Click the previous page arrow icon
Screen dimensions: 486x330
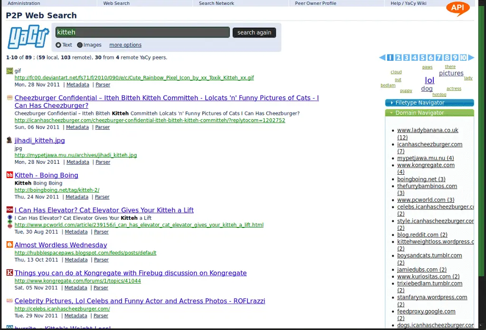click(382, 57)
